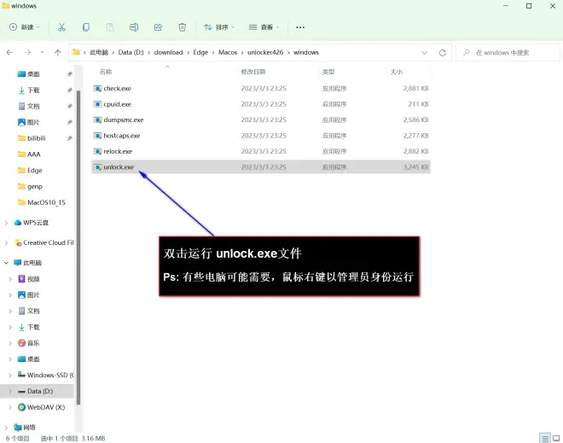
Task: Click the bilibili folder icon
Action: tap(21, 138)
